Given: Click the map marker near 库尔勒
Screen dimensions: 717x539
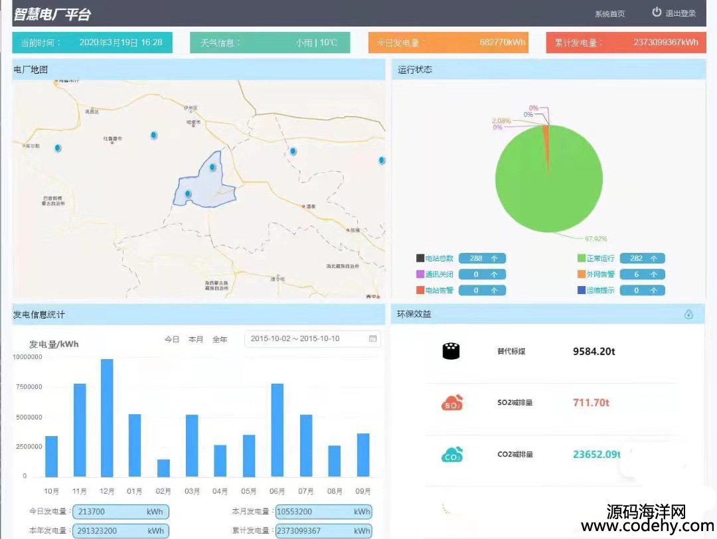Looking at the screenshot, I should [58, 148].
